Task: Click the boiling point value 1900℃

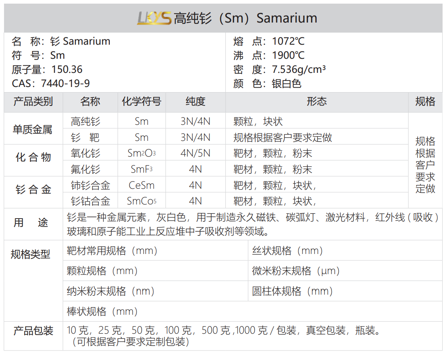Action: 288,55
